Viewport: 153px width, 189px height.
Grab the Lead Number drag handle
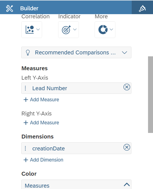(x=25, y=88)
